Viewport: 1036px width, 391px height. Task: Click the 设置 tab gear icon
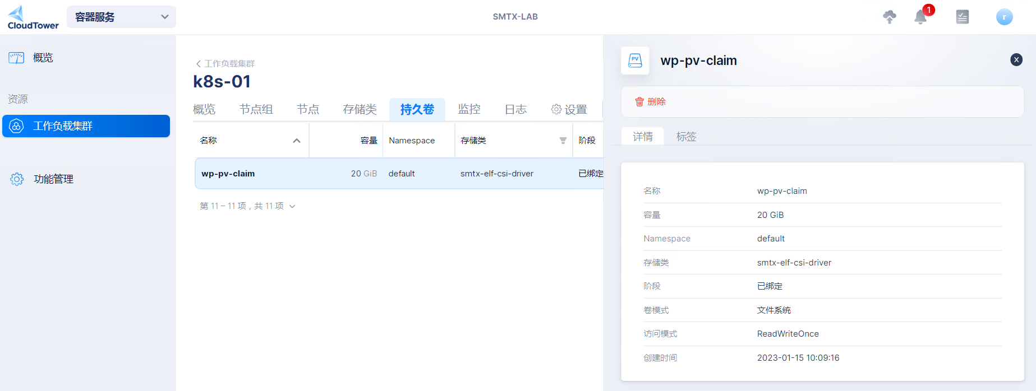pyautogui.click(x=556, y=109)
